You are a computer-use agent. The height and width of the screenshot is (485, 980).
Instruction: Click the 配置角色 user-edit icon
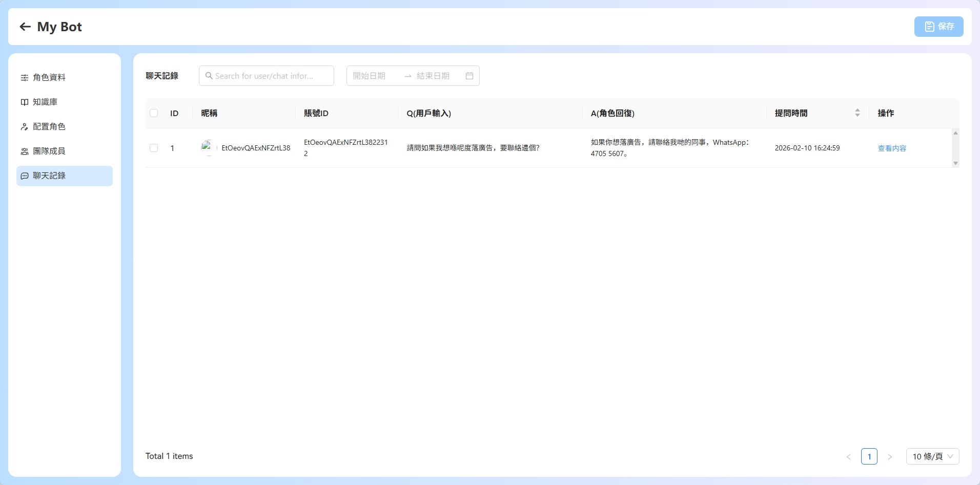[x=24, y=127]
